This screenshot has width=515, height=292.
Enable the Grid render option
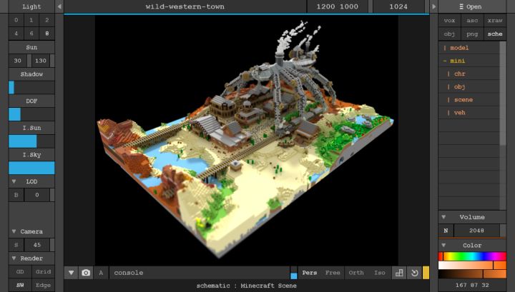[x=43, y=272]
